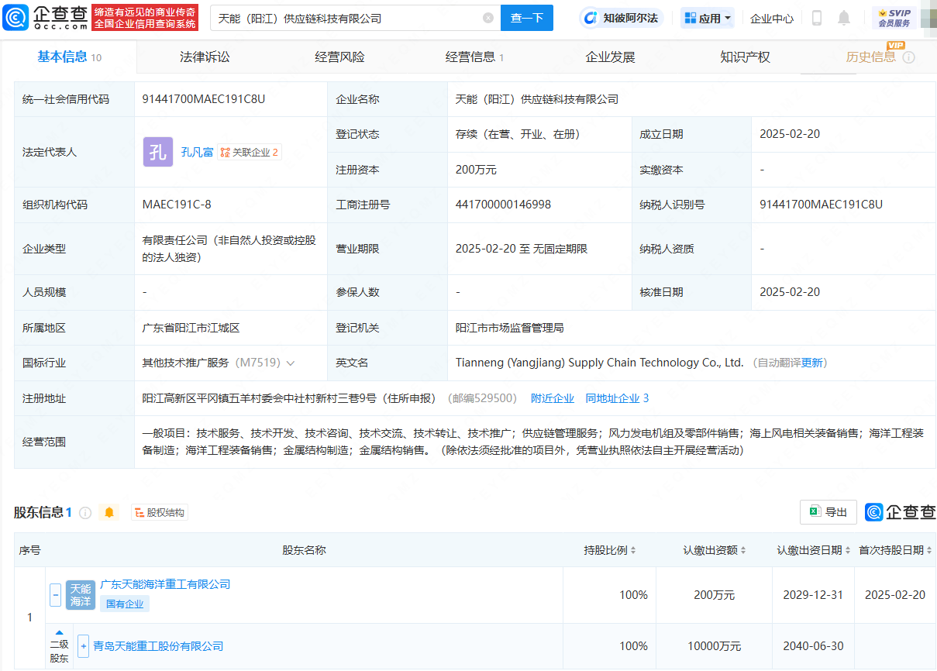Click the 登记机关 阳江市市场监督管理局 text

tap(510, 328)
